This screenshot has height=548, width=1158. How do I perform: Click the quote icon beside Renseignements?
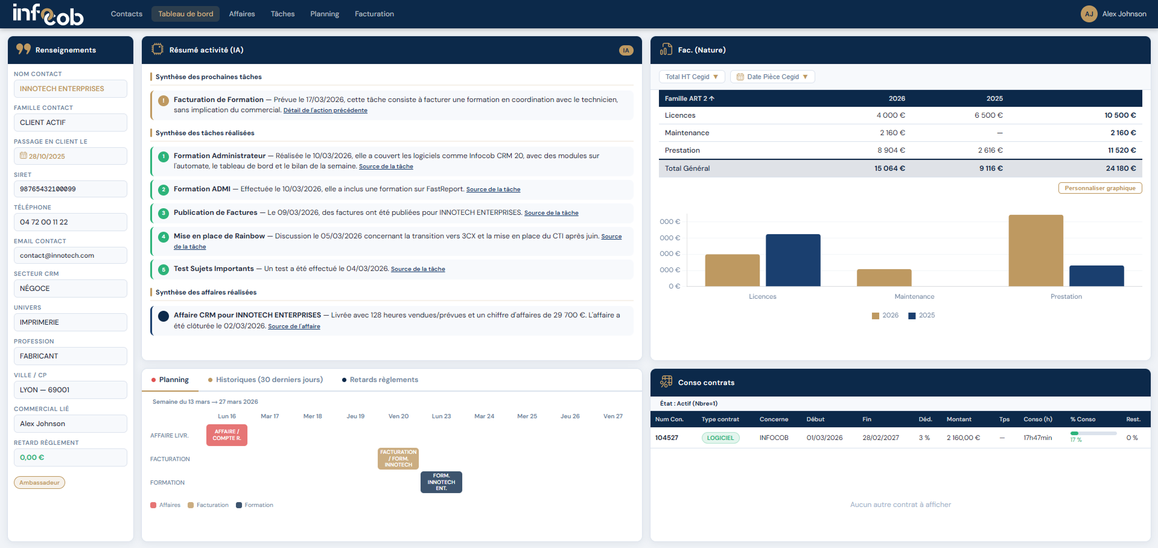pos(24,49)
